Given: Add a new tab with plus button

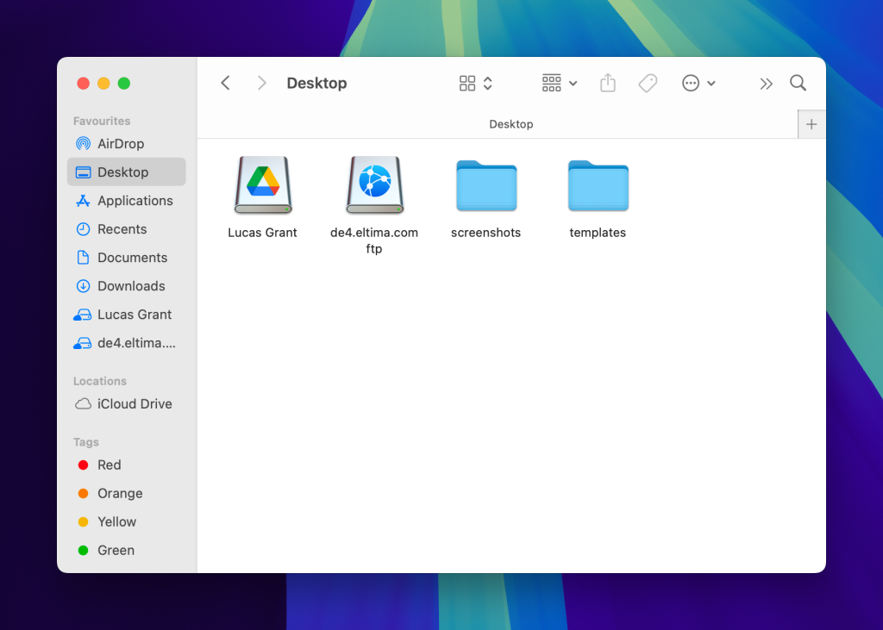Looking at the screenshot, I should [811, 124].
